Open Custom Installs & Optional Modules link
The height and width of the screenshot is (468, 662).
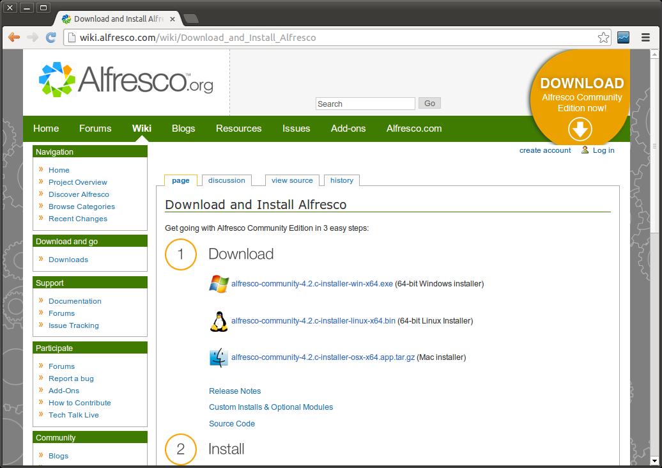(x=271, y=407)
